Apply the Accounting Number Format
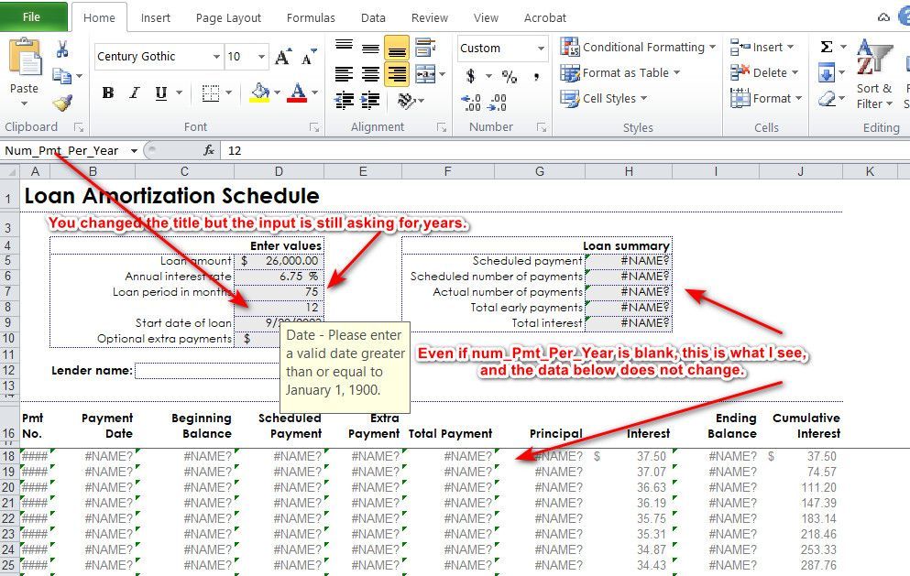The width and height of the screenshot is (910, 576). pyautogui.click(x=470, y=75)
